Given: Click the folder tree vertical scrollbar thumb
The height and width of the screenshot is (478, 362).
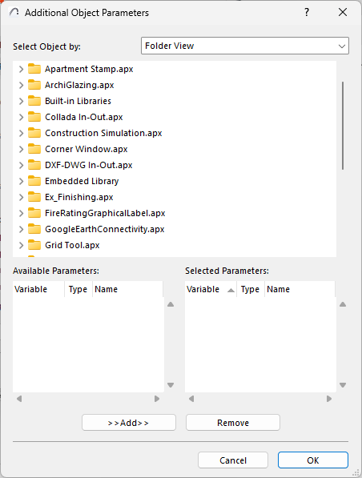Looking at the screenshot, I should click(343, 126).
